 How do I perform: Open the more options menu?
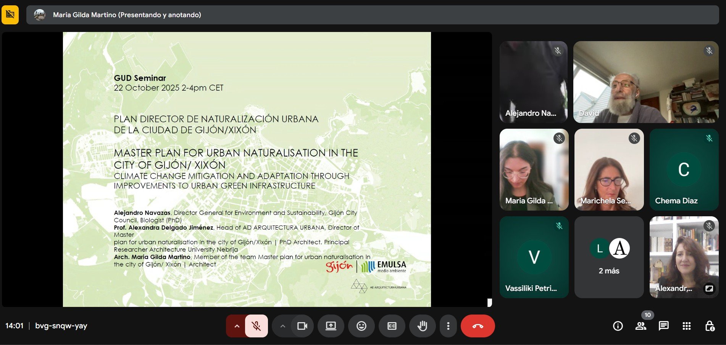(448, 326)
